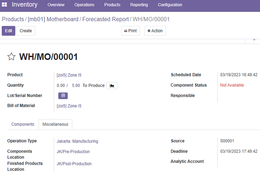Switch to the Components tab
The height and width of the screenshot is (177, 260).
[23, 124]
